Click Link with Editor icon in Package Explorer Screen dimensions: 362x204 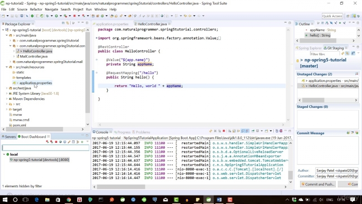click(67, 23)
